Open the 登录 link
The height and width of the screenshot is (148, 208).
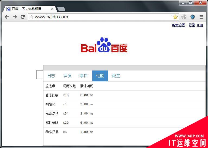pyautogui.click(x=192, y=25)
